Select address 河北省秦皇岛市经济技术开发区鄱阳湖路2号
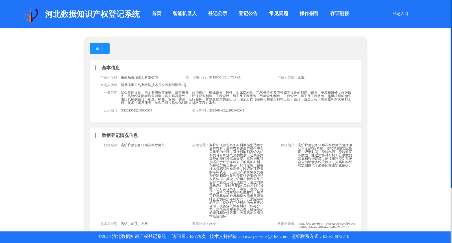The width and height of the screenshot is (452, 243). (x=154, y=85)
